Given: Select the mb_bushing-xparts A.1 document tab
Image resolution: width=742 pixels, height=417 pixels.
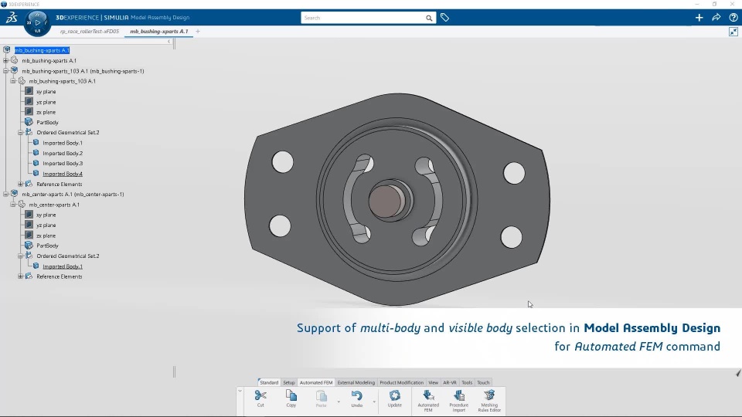Looking at the screenshot, I should (159, 32).
